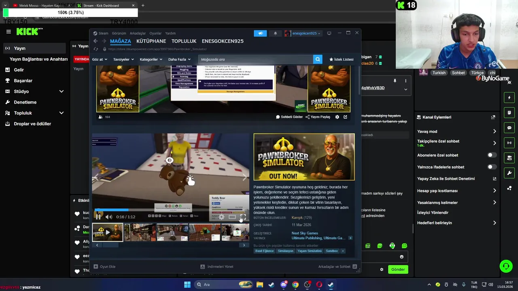Toggle Abonelere özel sohbet switch
Image resolution: width=518 pixels, height=291 pixels.
(492, 155)
